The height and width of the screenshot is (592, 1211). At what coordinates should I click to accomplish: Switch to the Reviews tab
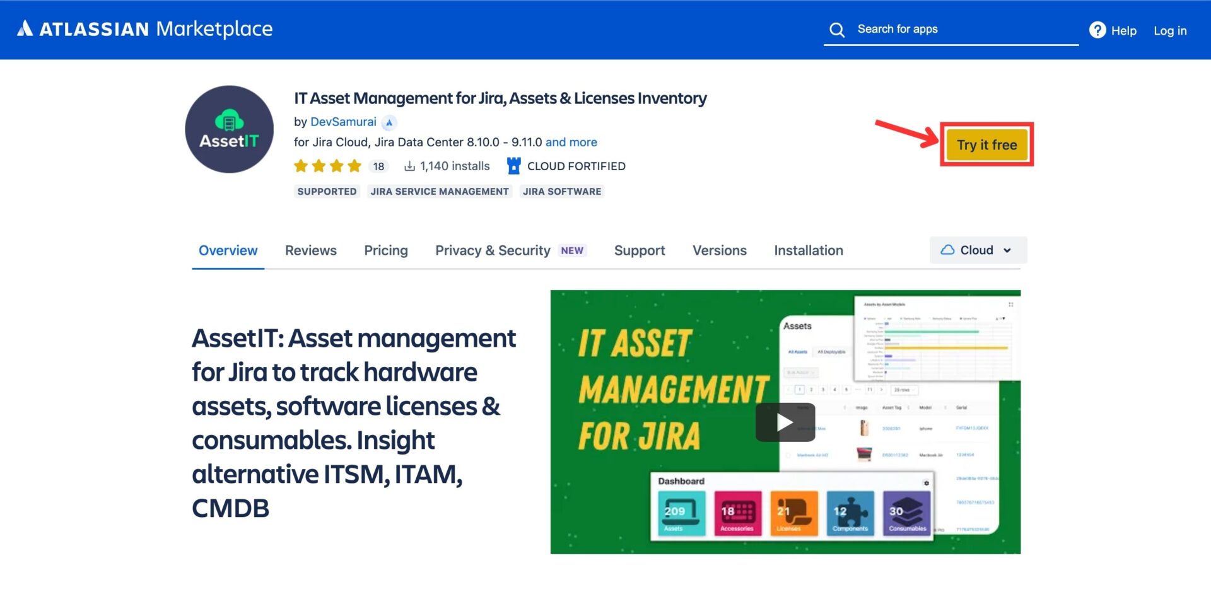pyautogui.click(x=311, y=250)
